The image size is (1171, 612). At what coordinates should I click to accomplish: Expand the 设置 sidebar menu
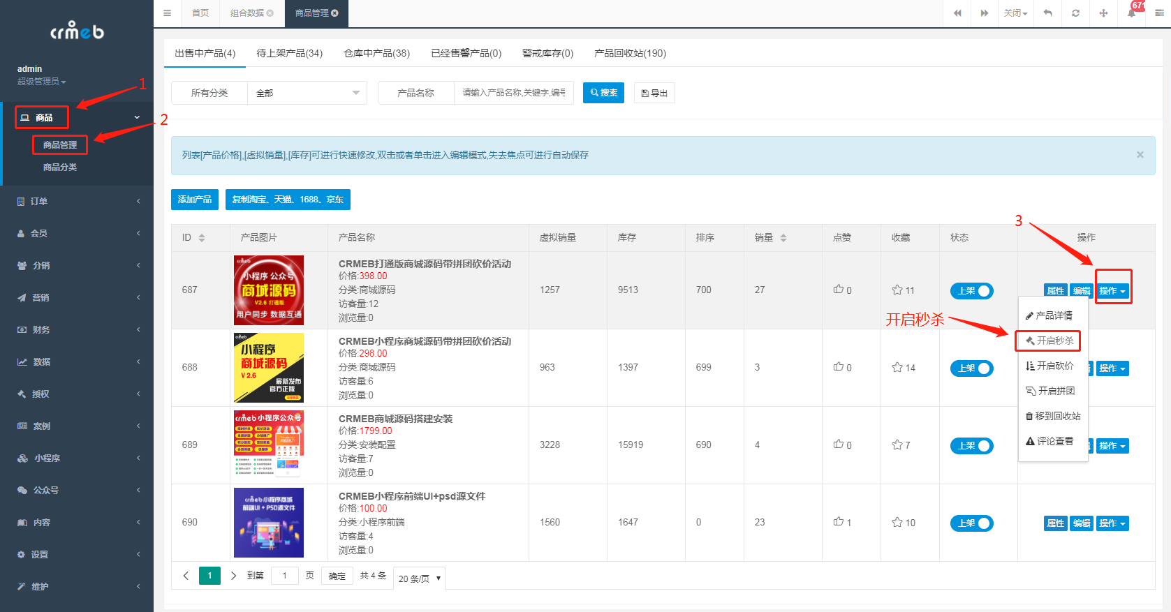pyautogui.click(x=77, y=554)
